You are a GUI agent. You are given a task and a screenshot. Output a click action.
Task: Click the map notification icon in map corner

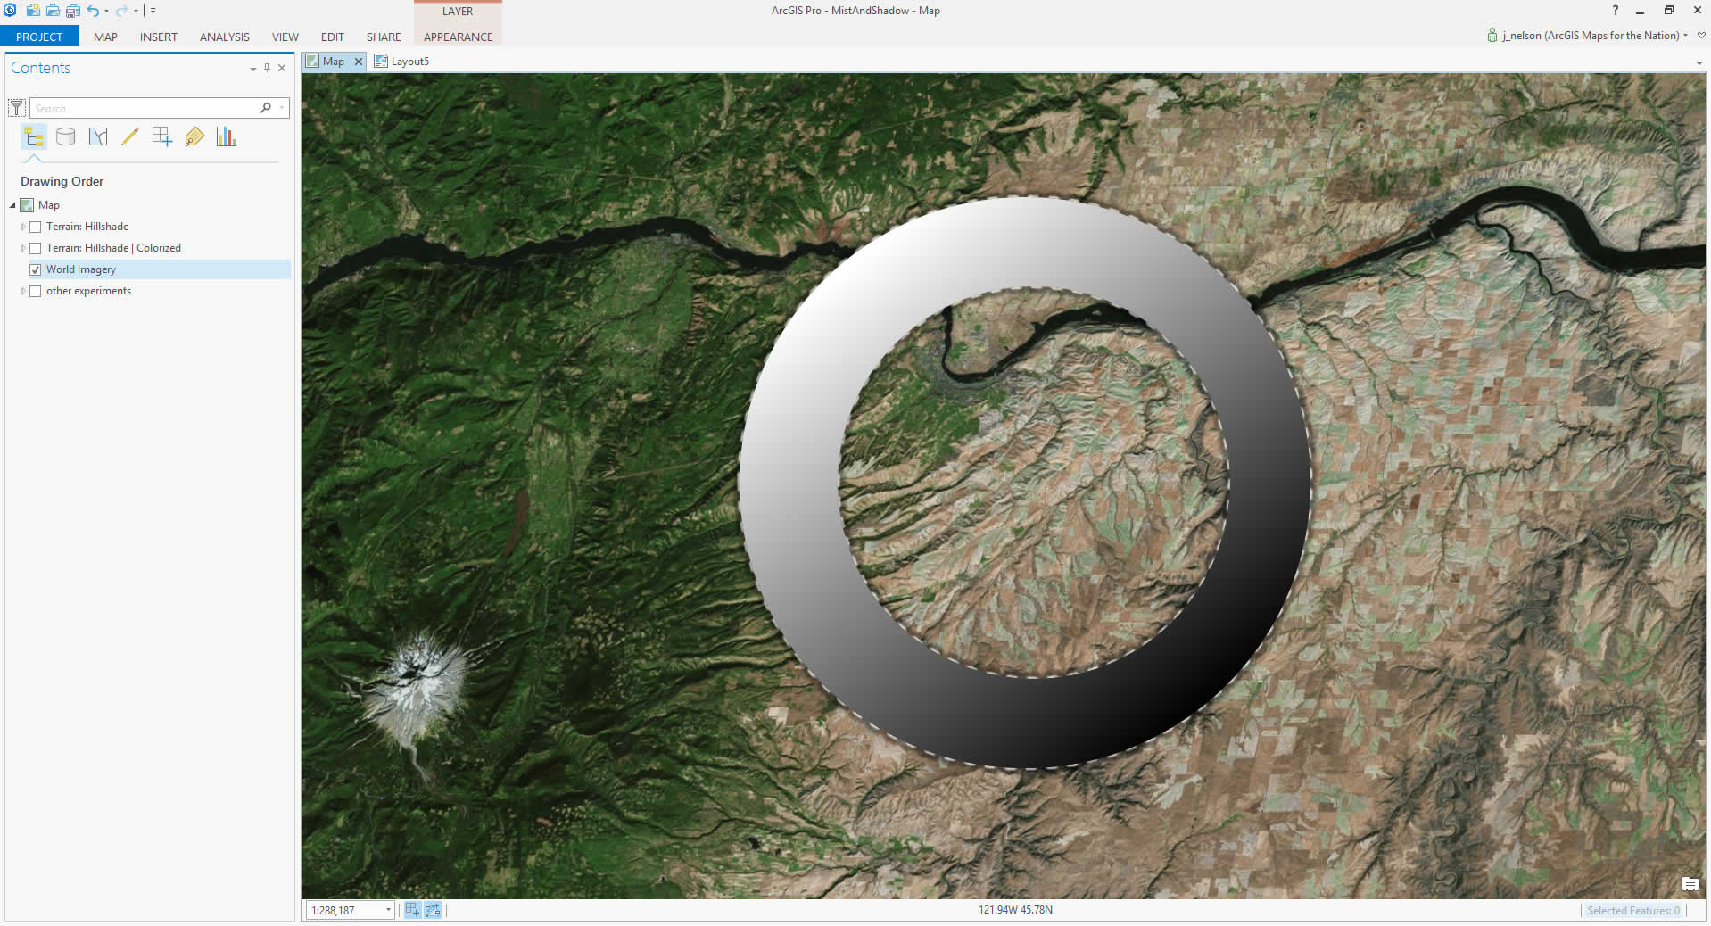(1690, 884)
